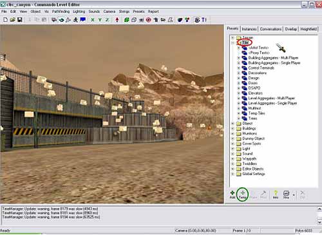
Task: Expand the Object folder in tree
Action: (232, 124)
